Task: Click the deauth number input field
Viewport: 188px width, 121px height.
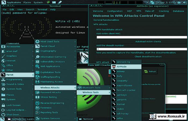Action: (142, 49)
